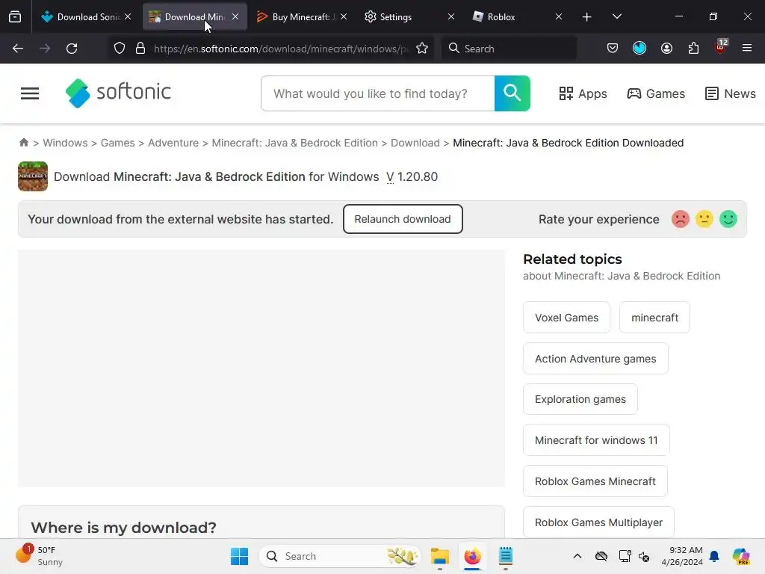Open the Settings tab

(x=410, y=16)
